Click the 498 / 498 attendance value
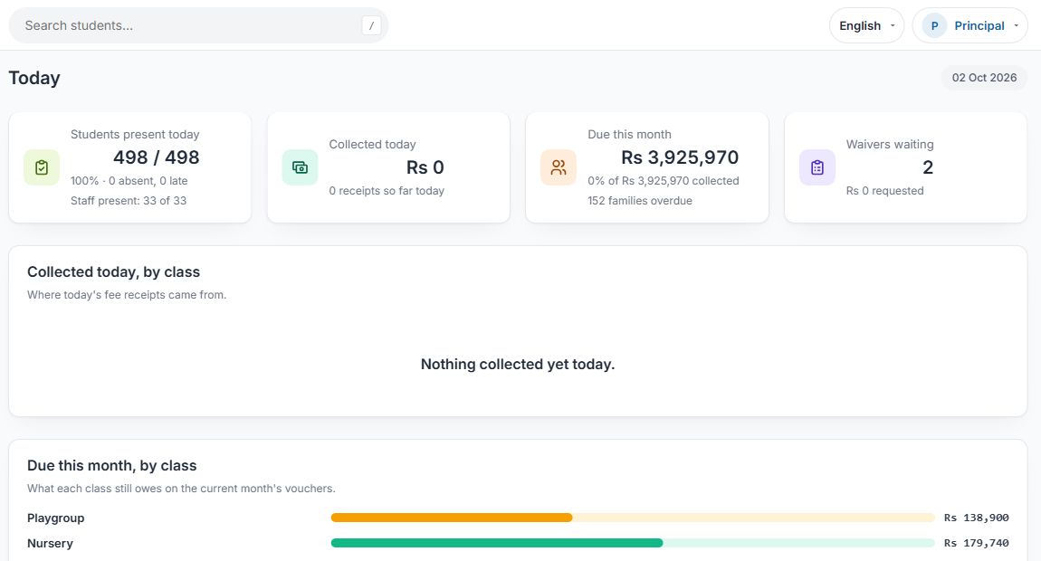 point(156,157)
